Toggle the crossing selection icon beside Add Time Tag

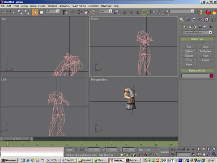[122, 155]
